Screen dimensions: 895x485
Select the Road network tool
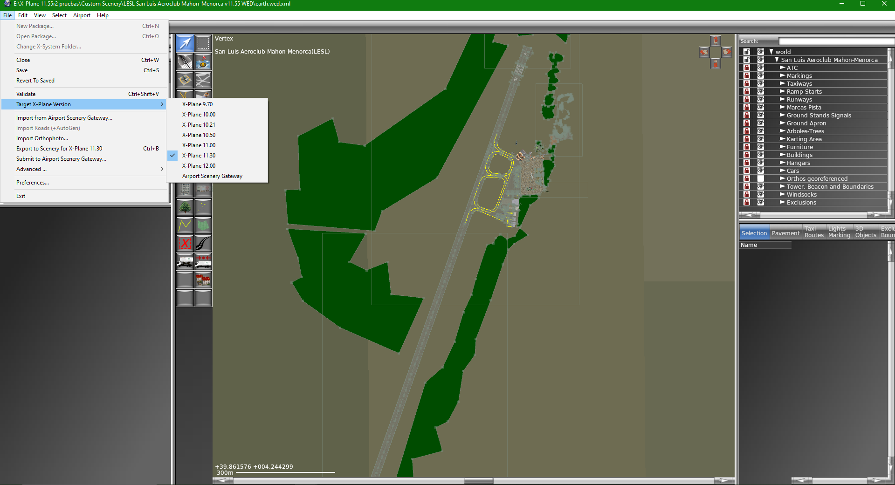[x=203, y=243]
